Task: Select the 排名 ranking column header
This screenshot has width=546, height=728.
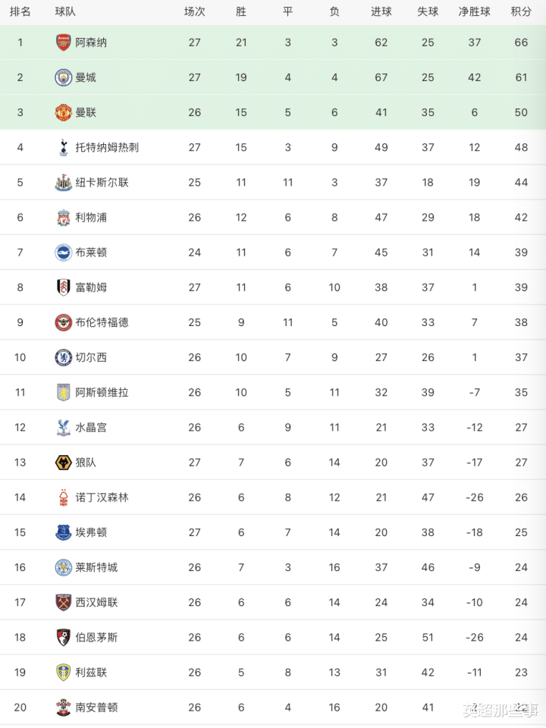Action: point(20,11)
